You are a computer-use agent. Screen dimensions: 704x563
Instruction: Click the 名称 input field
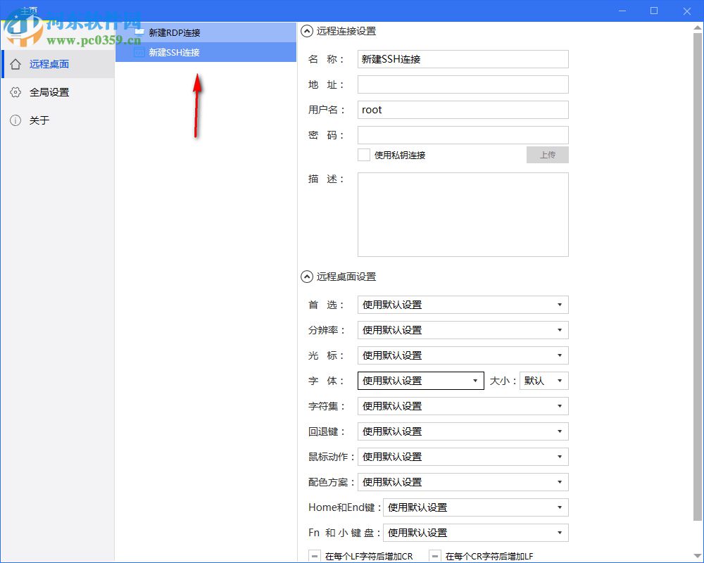pos(463,59)
